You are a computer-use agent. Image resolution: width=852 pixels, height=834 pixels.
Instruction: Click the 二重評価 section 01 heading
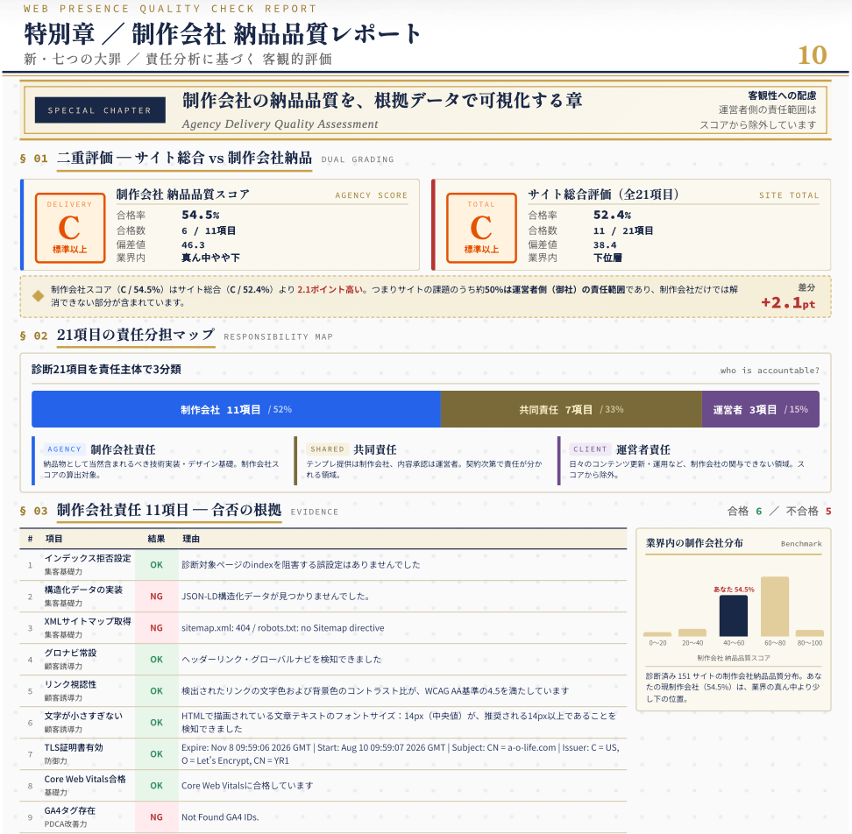point(184,158)
